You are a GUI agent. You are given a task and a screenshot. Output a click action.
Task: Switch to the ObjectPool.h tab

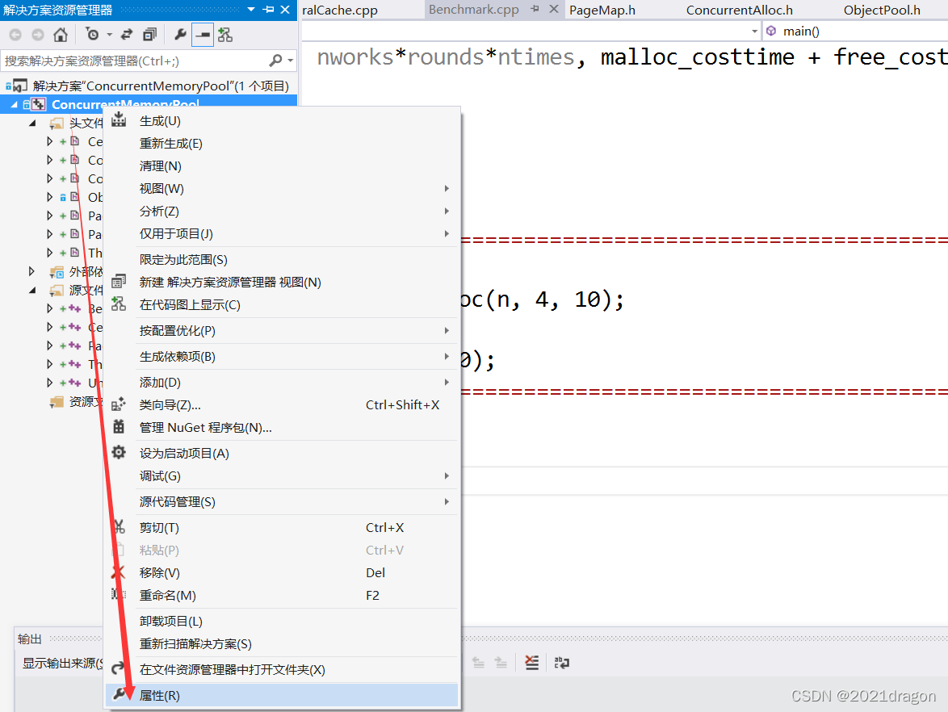click(882, 10)
